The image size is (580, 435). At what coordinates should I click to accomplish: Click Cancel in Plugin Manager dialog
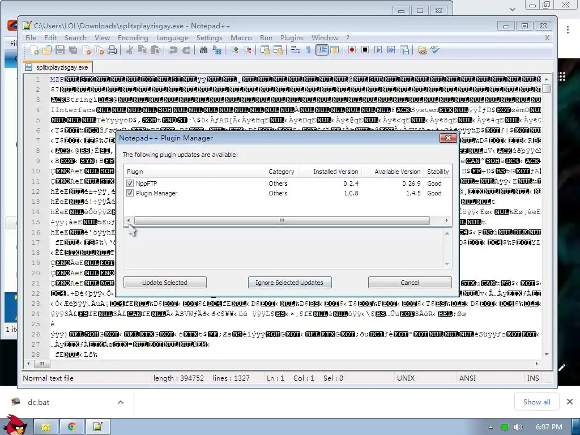coord(410,282)
